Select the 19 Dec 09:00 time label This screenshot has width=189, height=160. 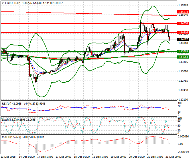[118, 157]
